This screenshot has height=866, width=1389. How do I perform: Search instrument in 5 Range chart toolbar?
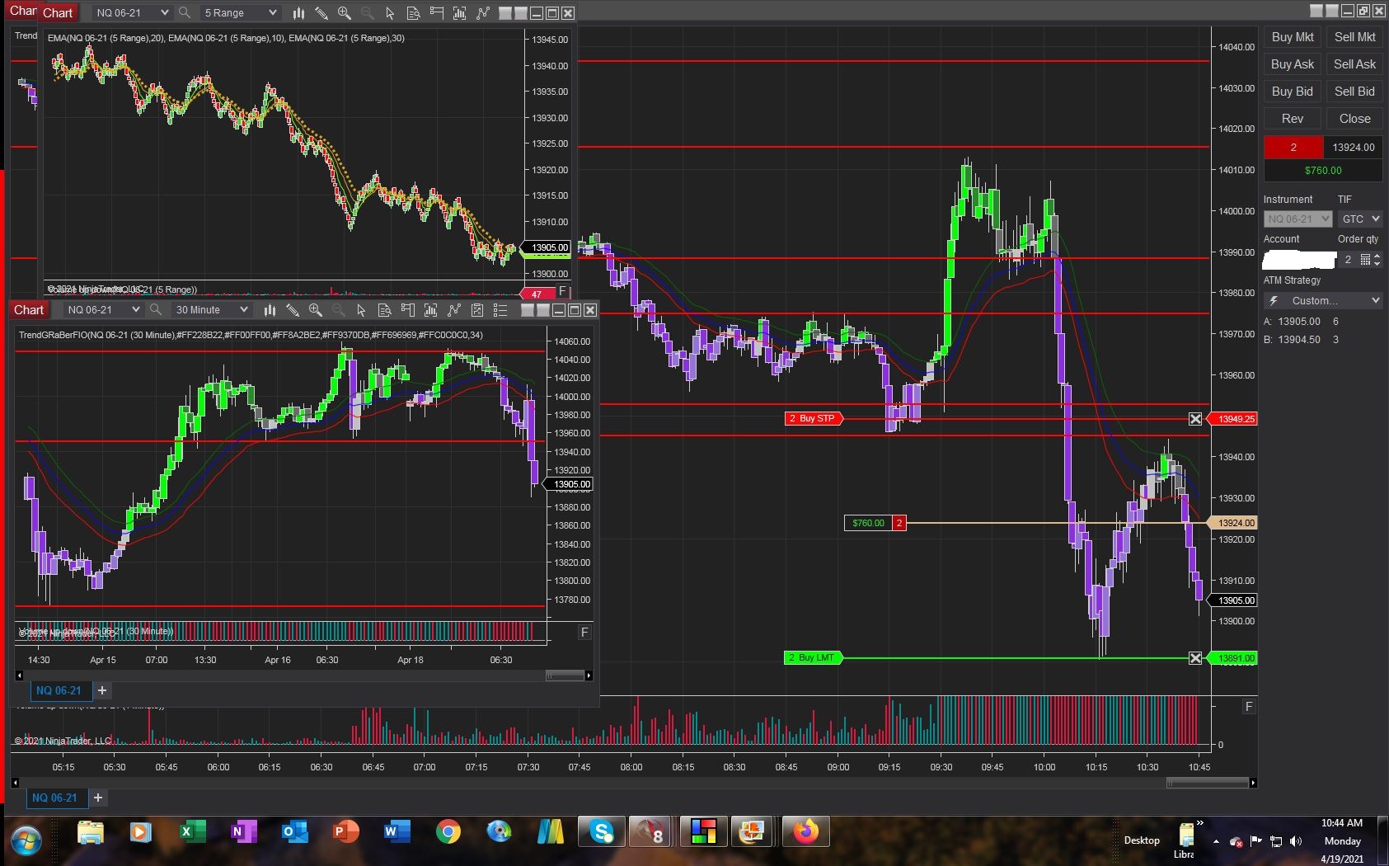coord(185,13)
